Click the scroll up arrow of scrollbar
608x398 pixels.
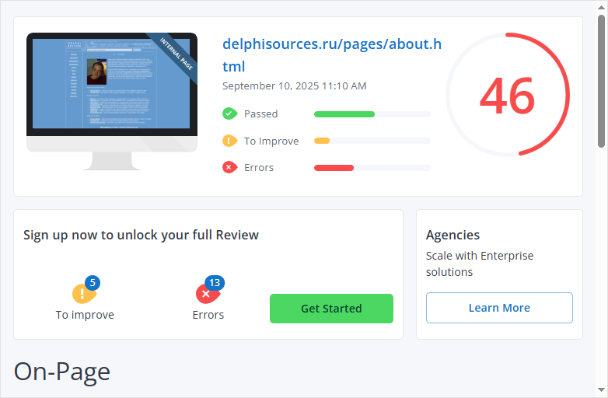601,7
